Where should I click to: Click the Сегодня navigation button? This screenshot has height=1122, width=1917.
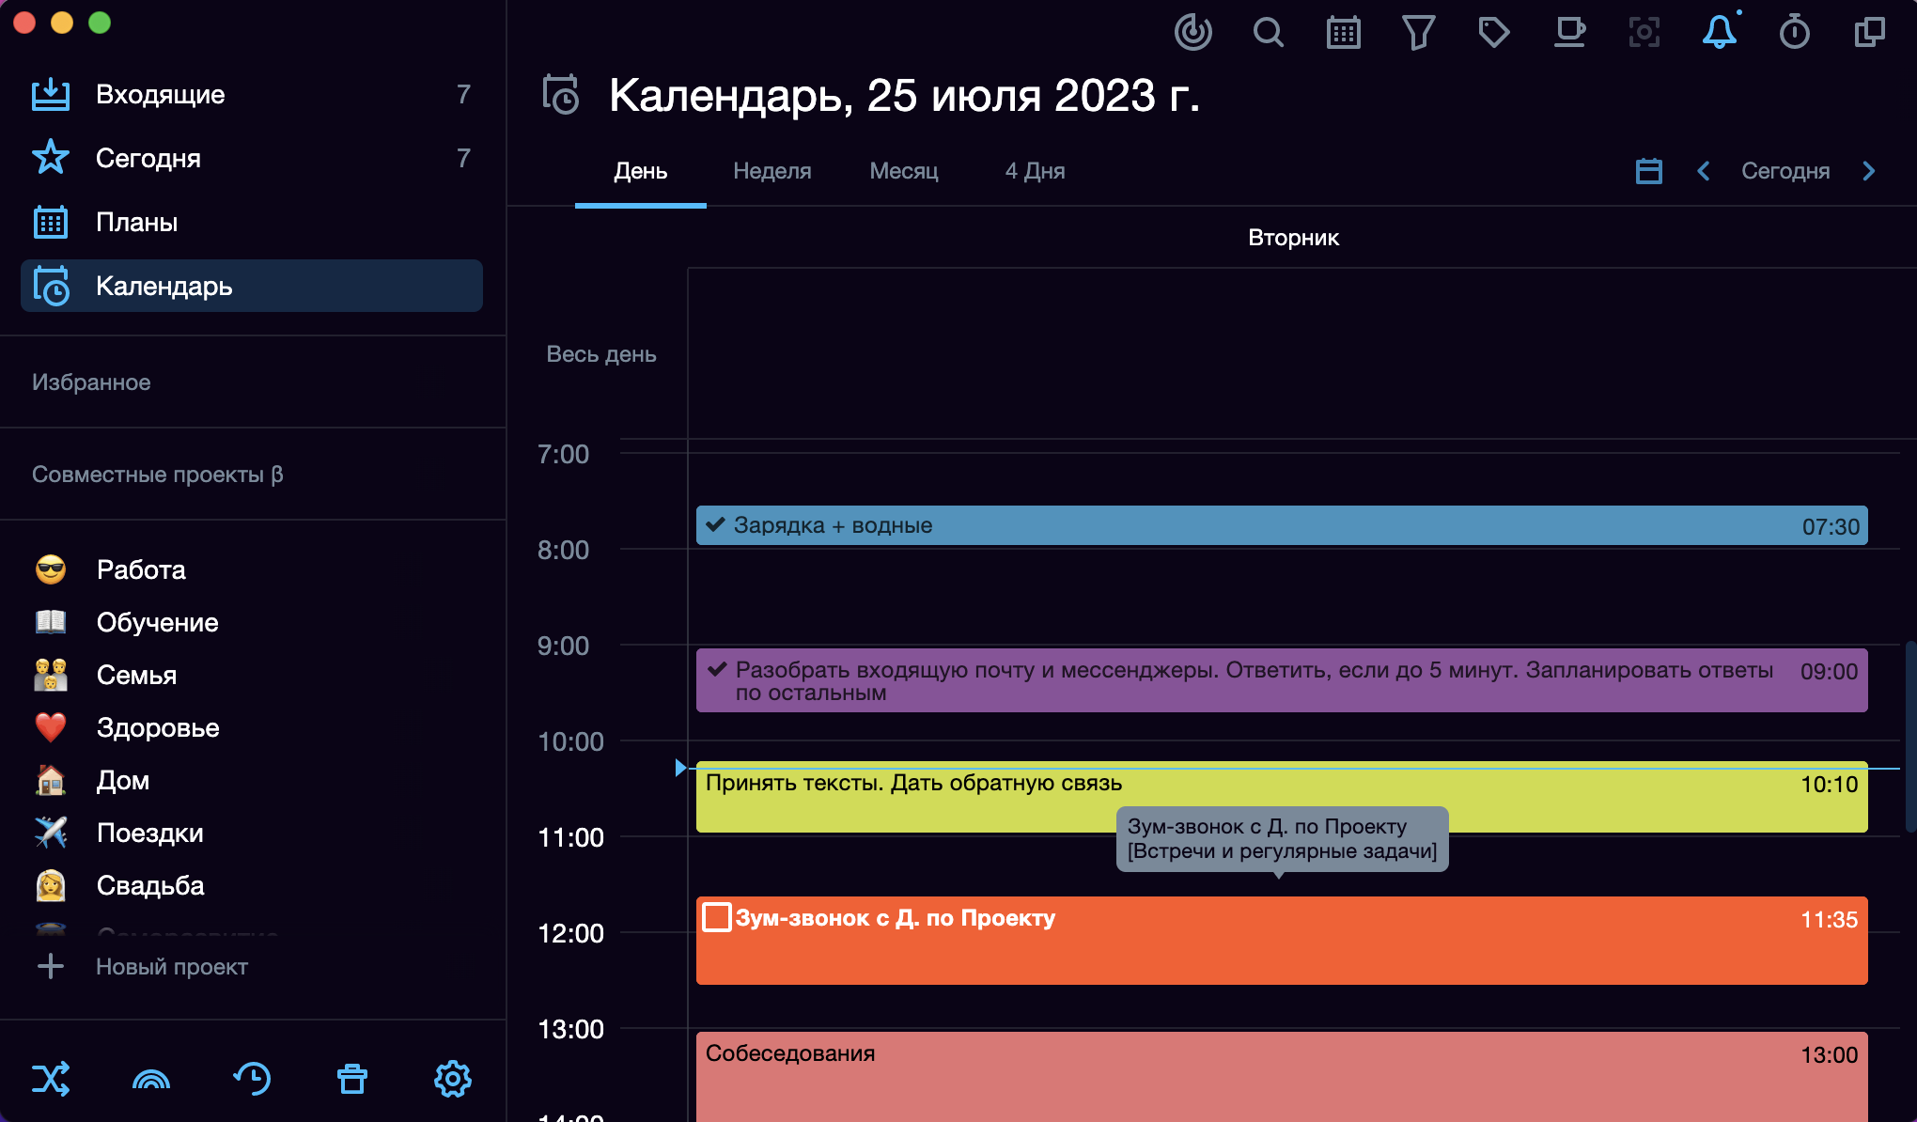click(x=1785, y=171)
